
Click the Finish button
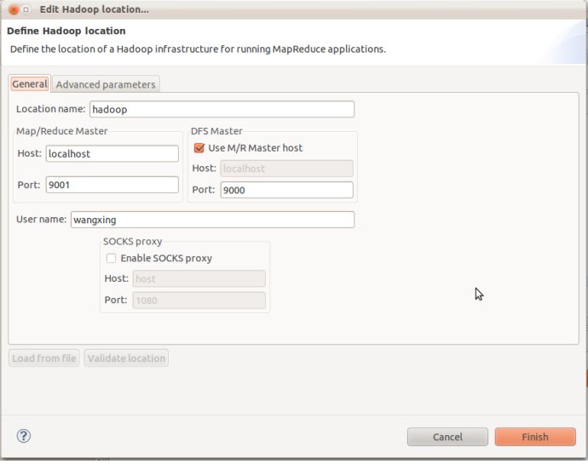[535, 437]
